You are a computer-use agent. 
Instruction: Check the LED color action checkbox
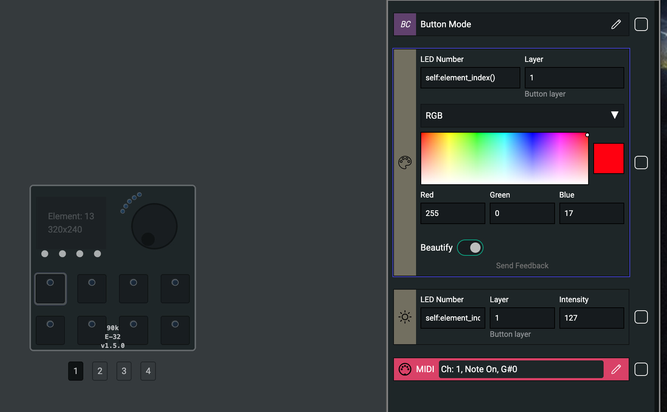click(x=641, y=163)
